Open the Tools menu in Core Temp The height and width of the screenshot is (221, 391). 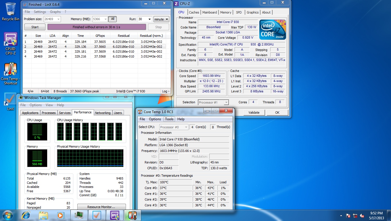click(x=169, y=119)
